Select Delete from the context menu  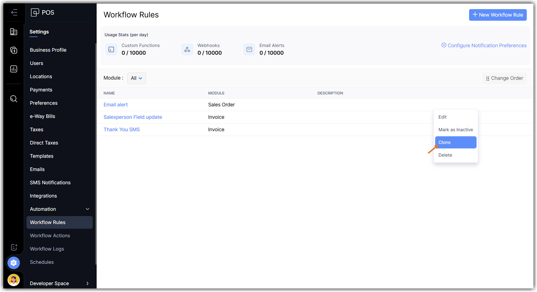[445, 155]
